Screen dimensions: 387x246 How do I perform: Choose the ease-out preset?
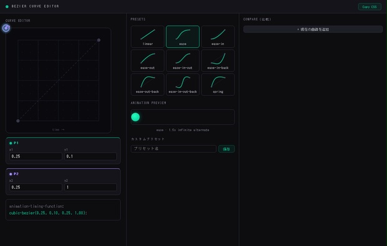pos(147,60)
